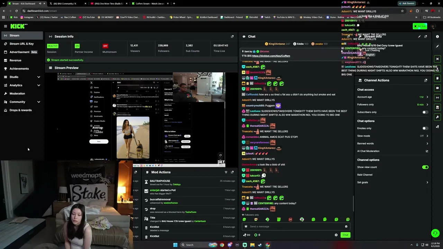Reload the browser page
The image size is (443, 249).
(16, 11)
